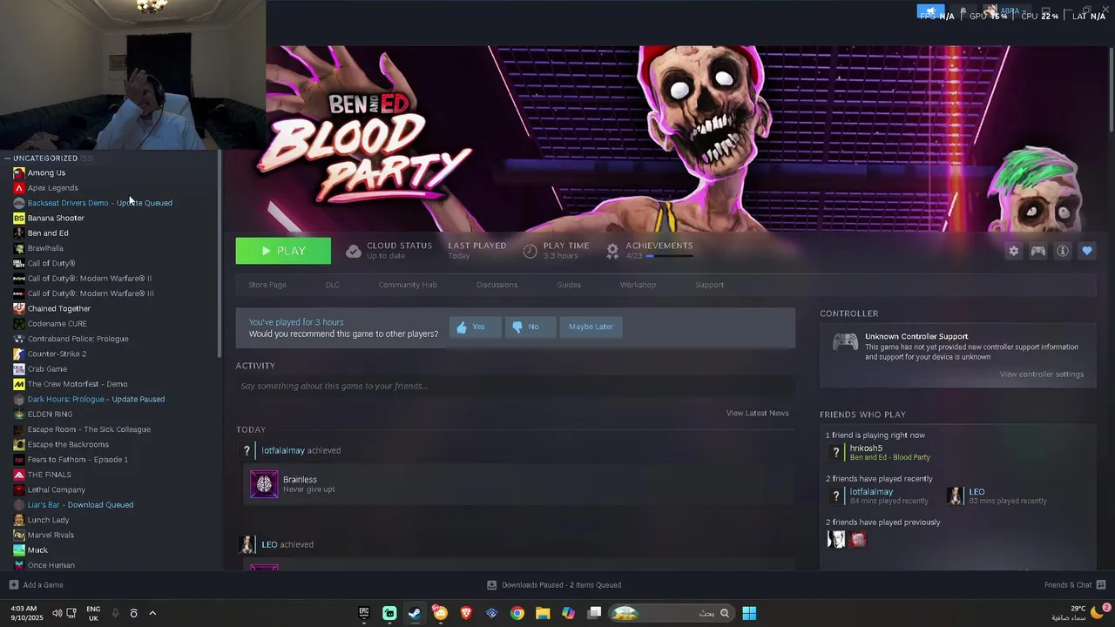Click the library sidebar scrollbar
The width and height of the screenshot is (1115, 627).
[x=220, y=253]
